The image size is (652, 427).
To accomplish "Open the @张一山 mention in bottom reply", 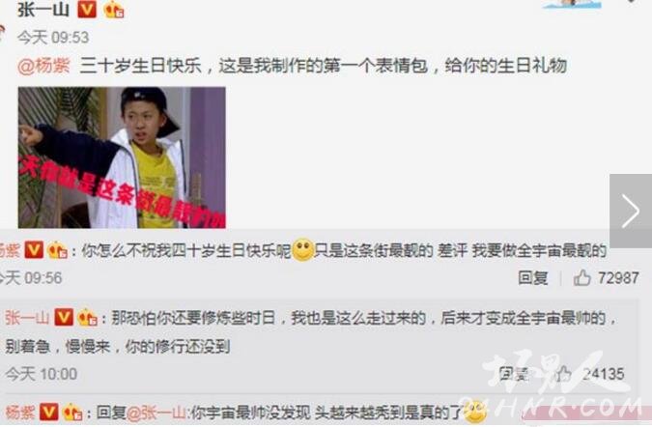I will [156, 413].
